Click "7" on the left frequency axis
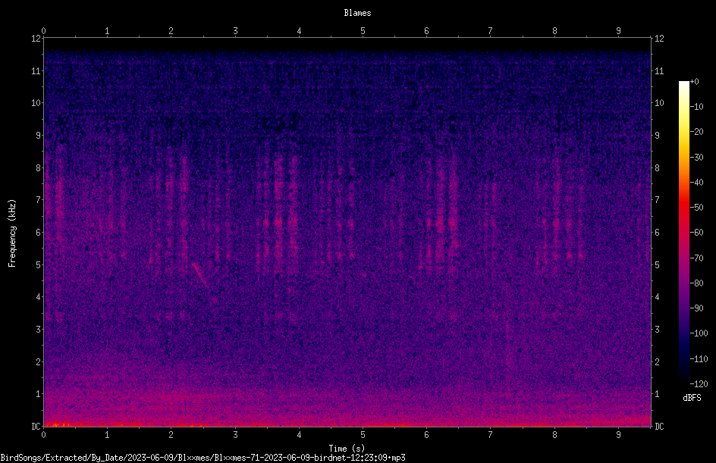This screenshot has height=463, width=716. tap(38, 200)
